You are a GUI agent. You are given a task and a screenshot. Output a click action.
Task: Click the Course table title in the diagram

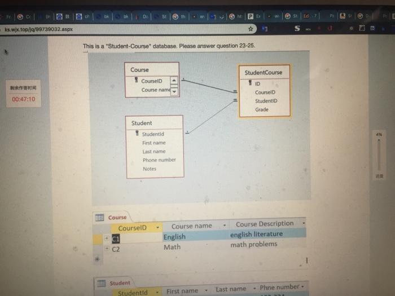139,70
